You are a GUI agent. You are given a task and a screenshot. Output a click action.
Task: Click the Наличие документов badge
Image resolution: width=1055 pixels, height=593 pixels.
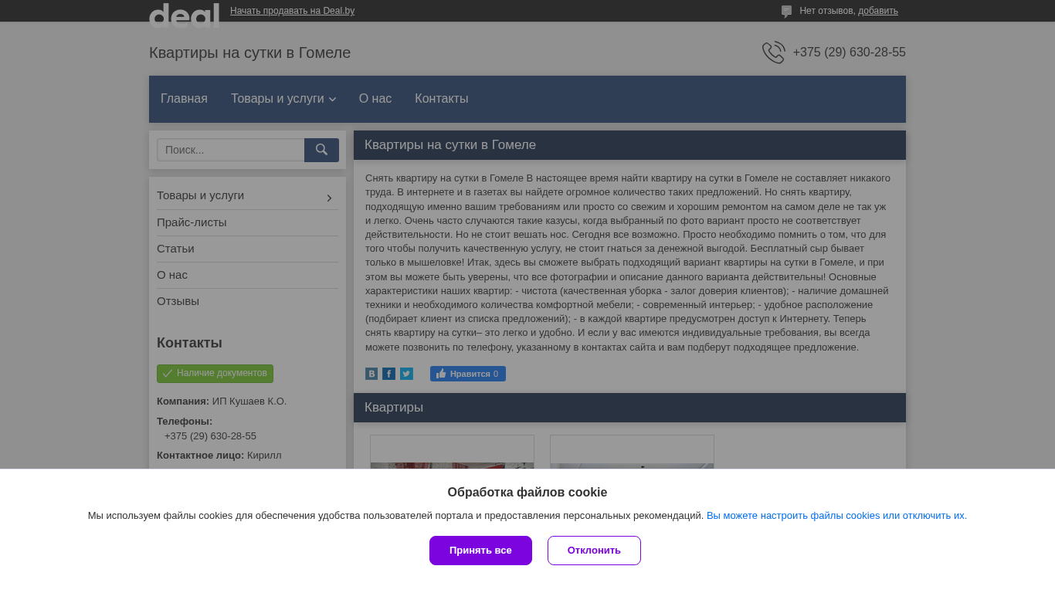pos(215,374)
